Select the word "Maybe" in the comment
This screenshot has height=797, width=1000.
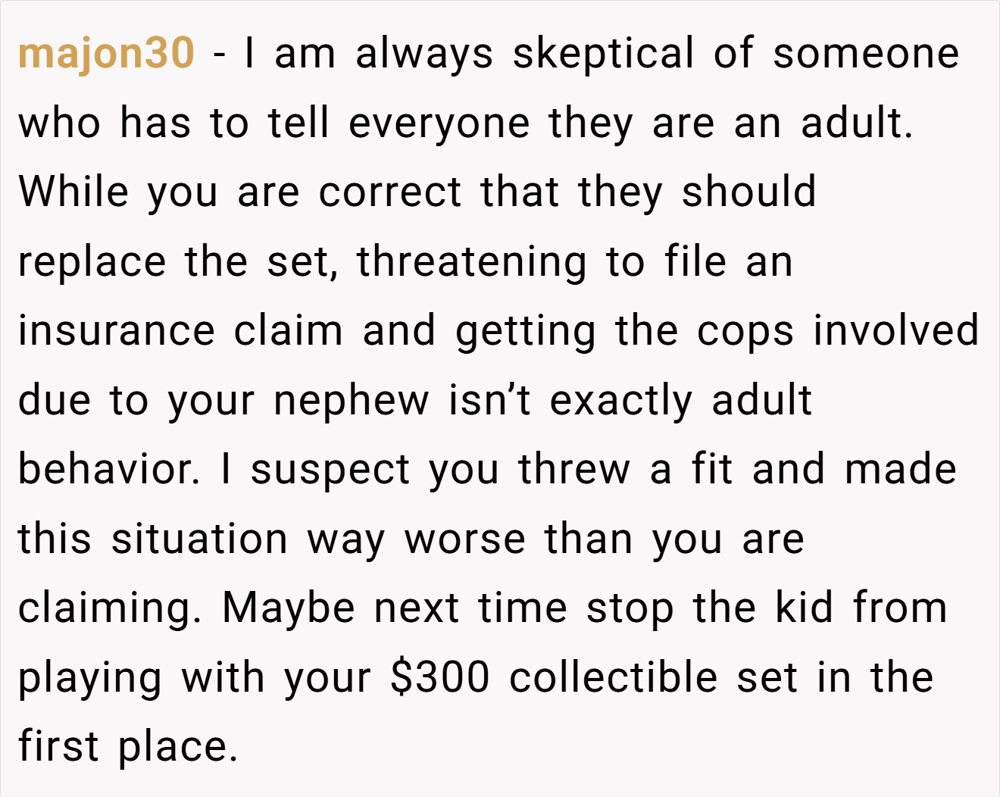(x=289, y=610)
